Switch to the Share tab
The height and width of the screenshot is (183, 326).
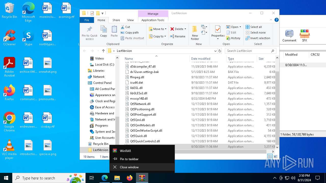click(116, 20)
